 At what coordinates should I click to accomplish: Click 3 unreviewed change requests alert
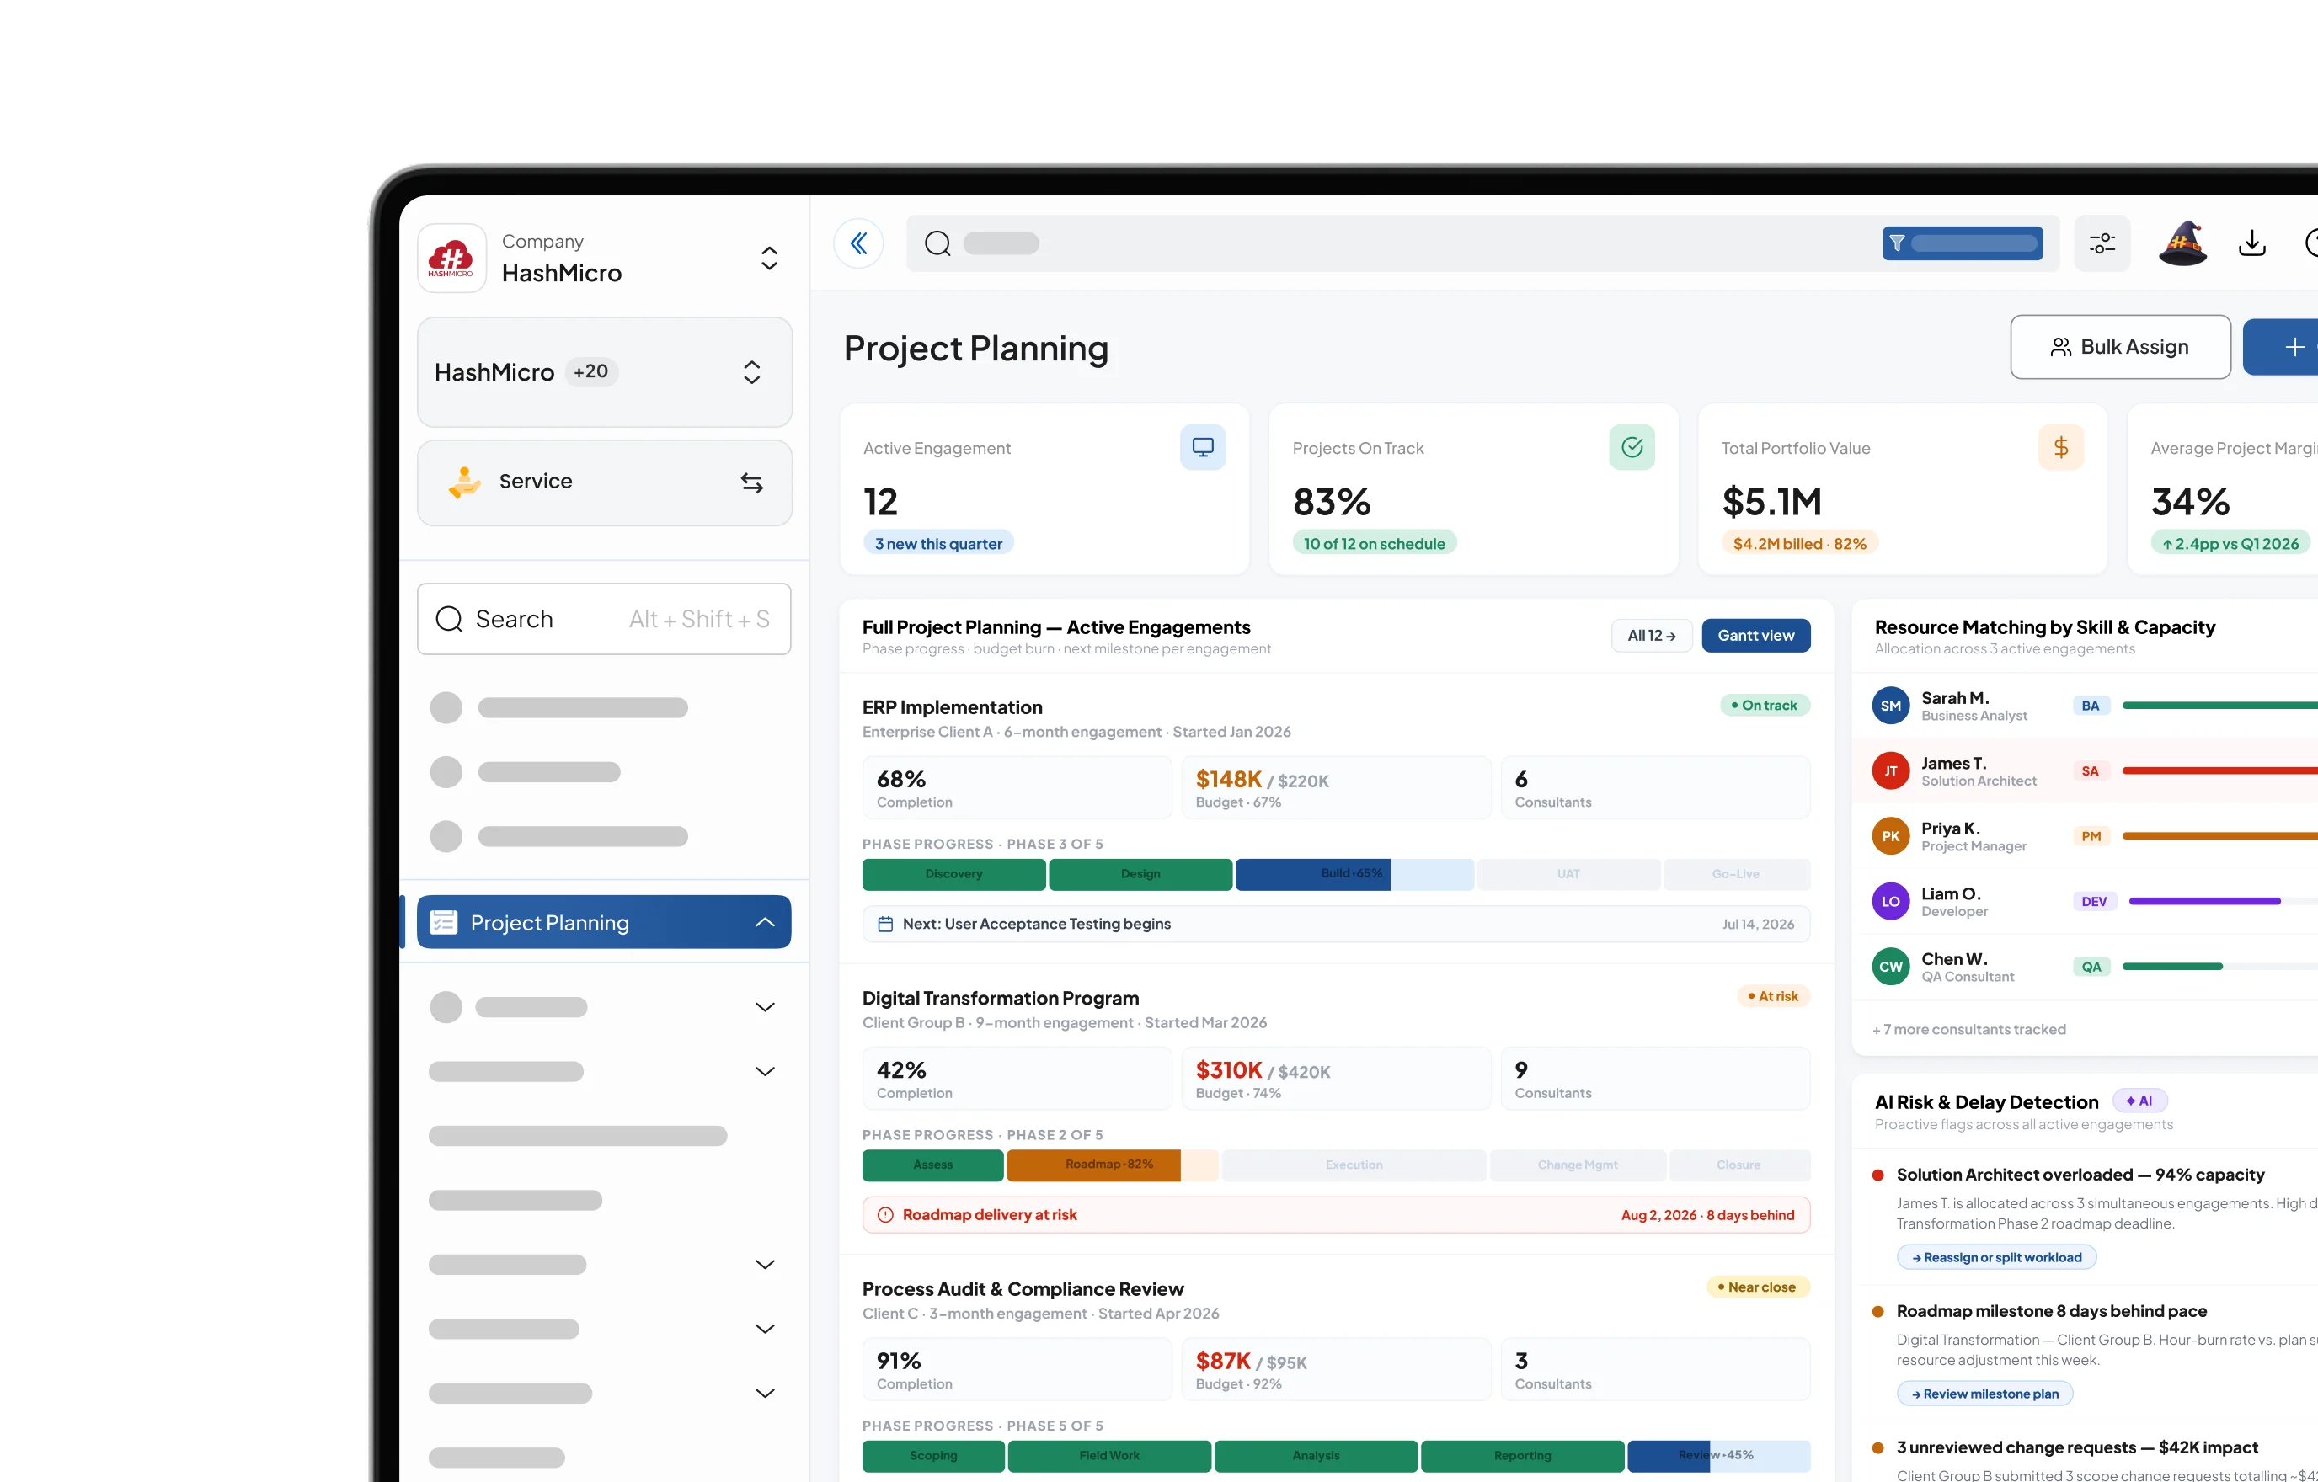pos(2076,1447)
